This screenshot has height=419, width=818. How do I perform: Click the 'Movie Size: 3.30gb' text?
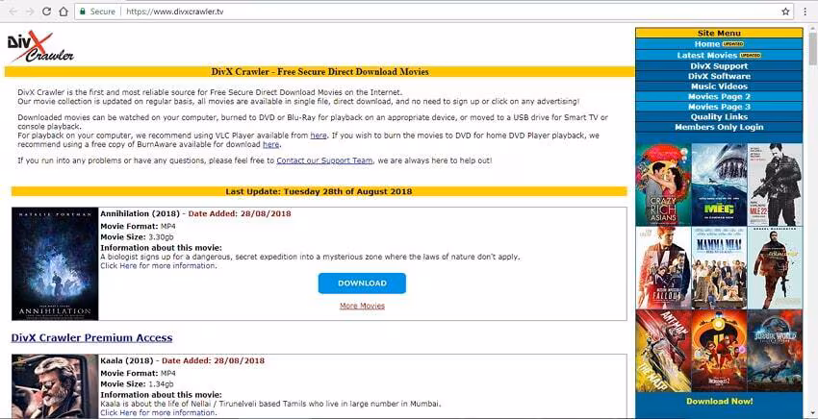(x=137, y=237)
